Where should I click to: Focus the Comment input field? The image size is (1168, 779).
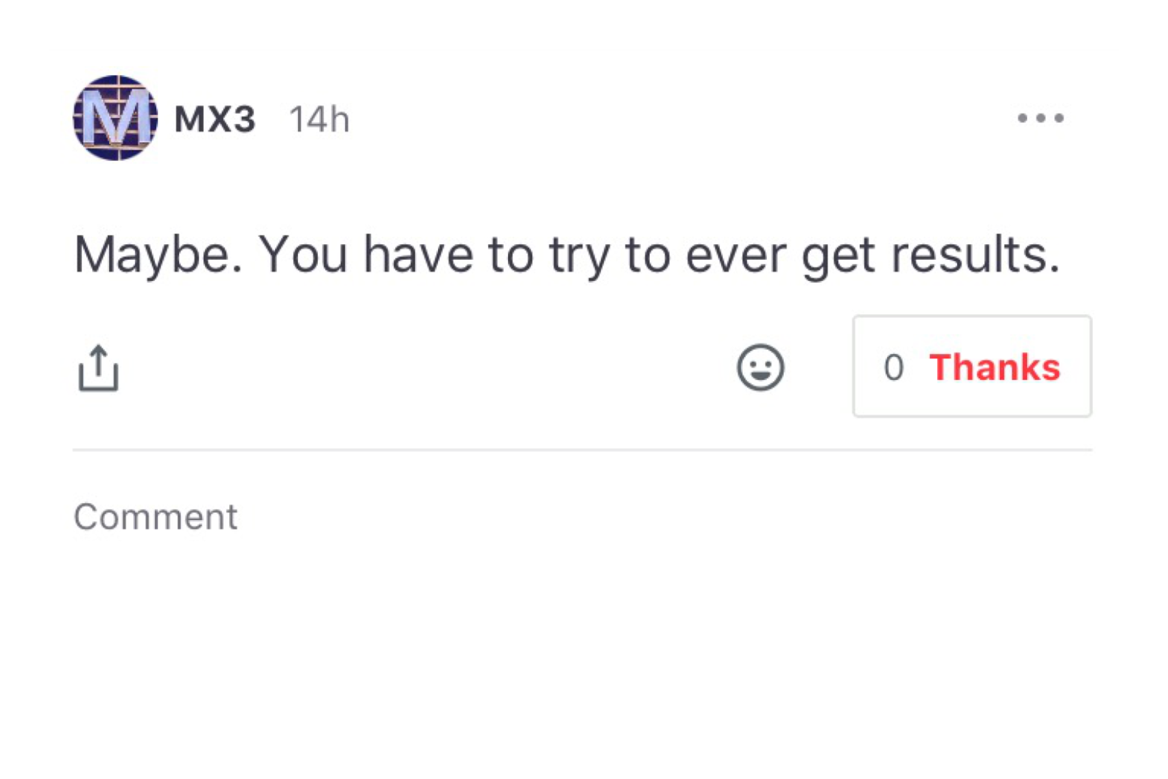point(582,517)
